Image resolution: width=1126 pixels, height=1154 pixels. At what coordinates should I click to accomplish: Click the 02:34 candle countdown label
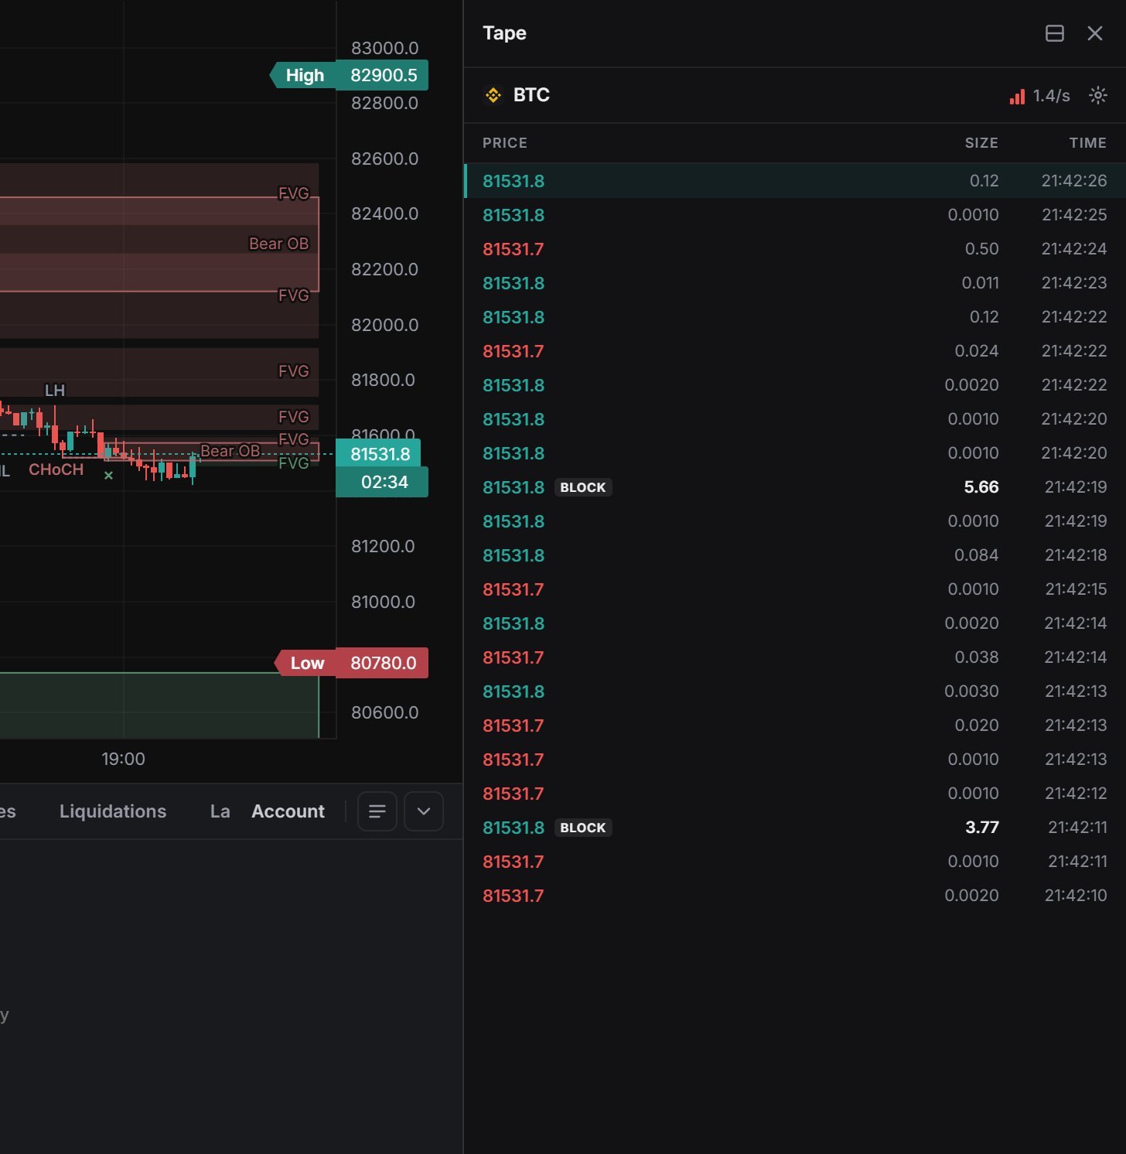pyautogui.click(x=383, y=482)
